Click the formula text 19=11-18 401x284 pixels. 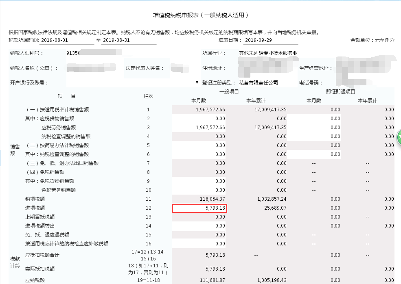(148, 280)
